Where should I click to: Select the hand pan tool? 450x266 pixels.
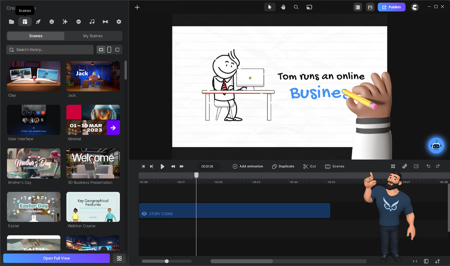coord(283,7)
